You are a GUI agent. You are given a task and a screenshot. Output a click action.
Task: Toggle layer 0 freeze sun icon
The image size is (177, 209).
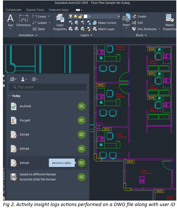75,16
